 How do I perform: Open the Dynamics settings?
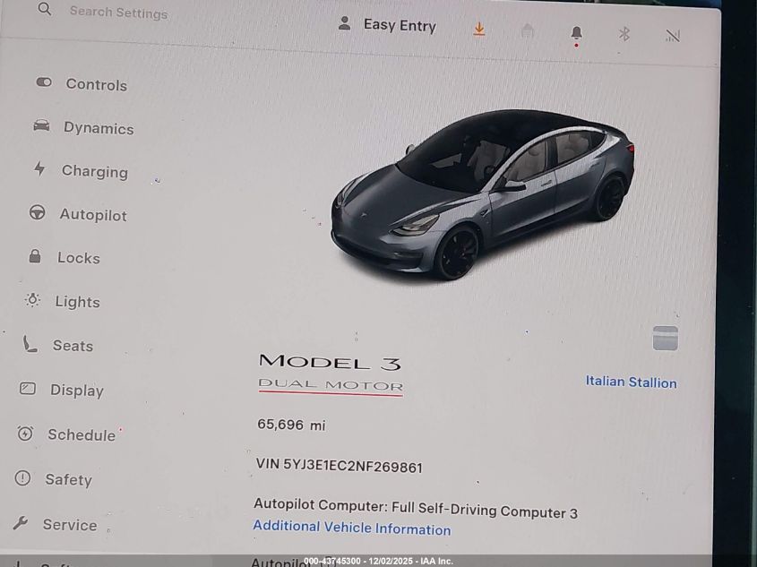click(x=83, y=127)
